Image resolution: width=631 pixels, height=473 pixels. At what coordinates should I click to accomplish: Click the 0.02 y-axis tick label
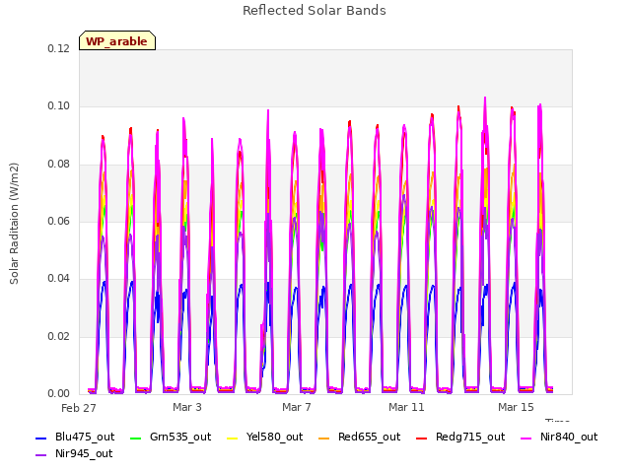click(x=59, y=336)
